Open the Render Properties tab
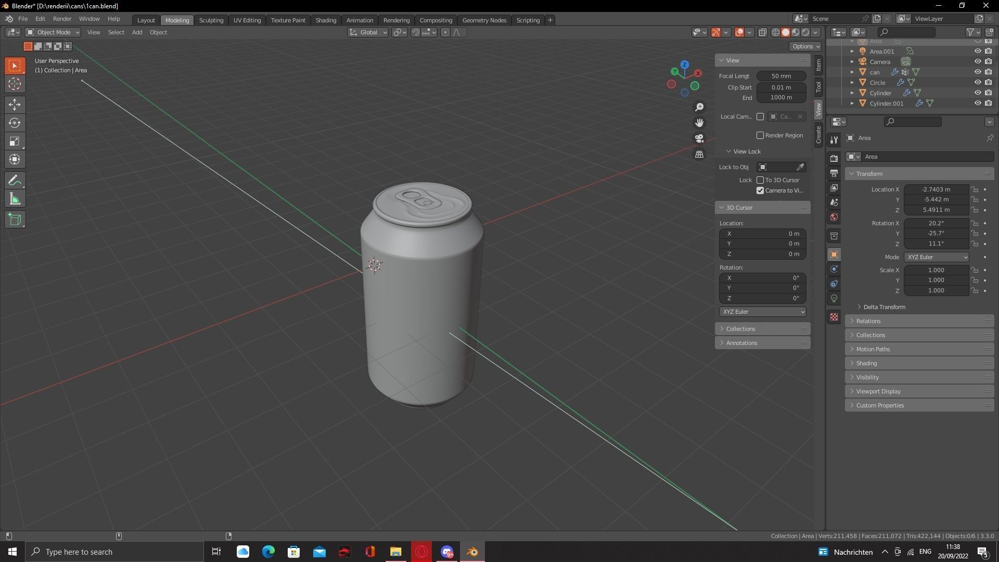This screenshot has width=999, height=562. [x=834, y=157]
